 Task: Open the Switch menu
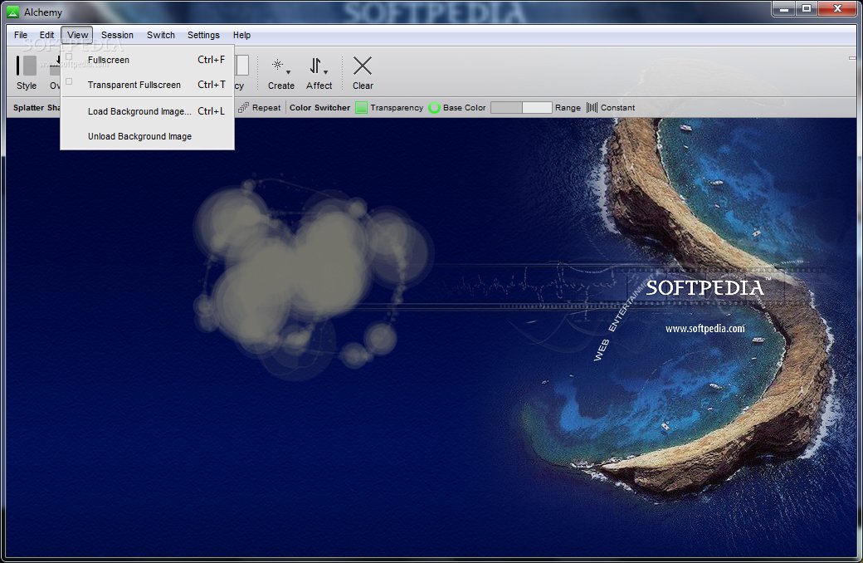[x=161, y=35]
